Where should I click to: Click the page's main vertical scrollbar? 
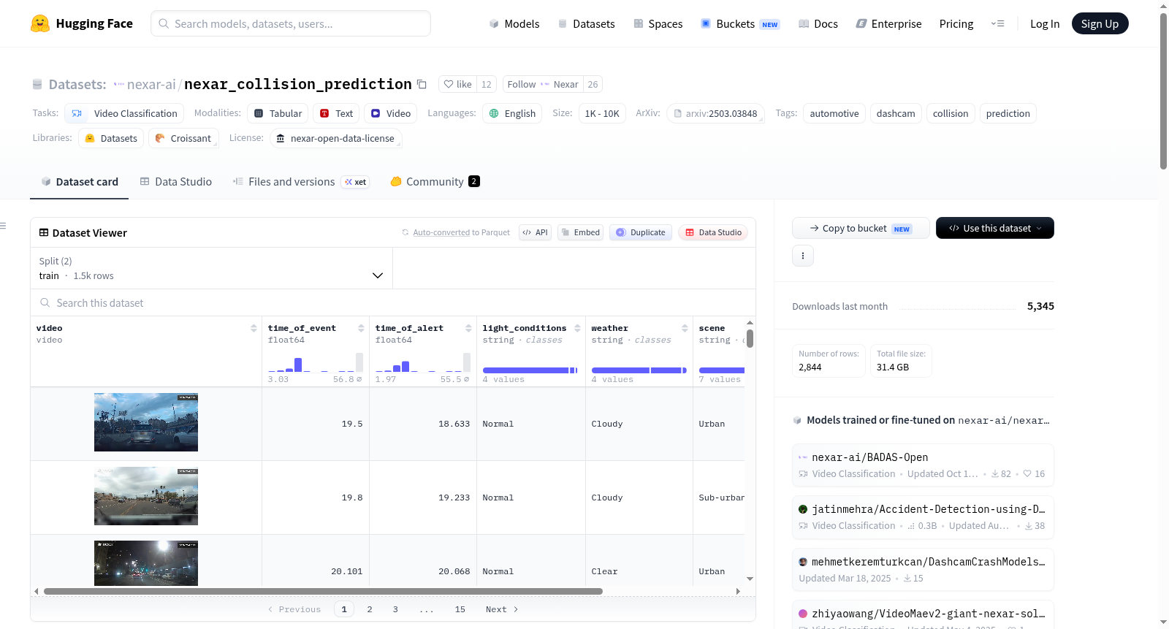coord(1163,91)
